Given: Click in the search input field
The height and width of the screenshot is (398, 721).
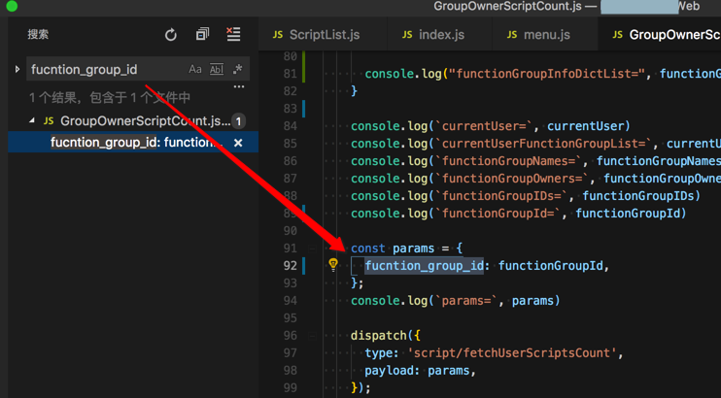Looking at the screenshot, I should tap(102, 69).
